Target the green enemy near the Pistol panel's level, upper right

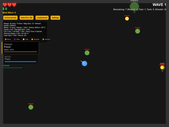pyautogui.click(x=137, y=31)
